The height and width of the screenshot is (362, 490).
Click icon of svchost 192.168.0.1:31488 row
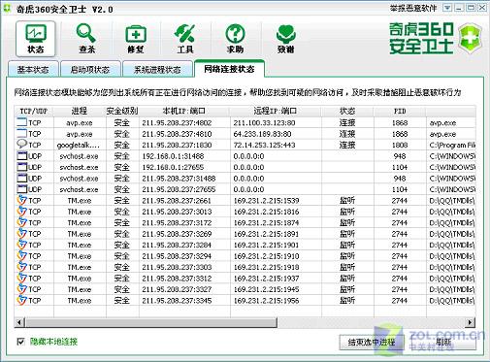point(21,156)
